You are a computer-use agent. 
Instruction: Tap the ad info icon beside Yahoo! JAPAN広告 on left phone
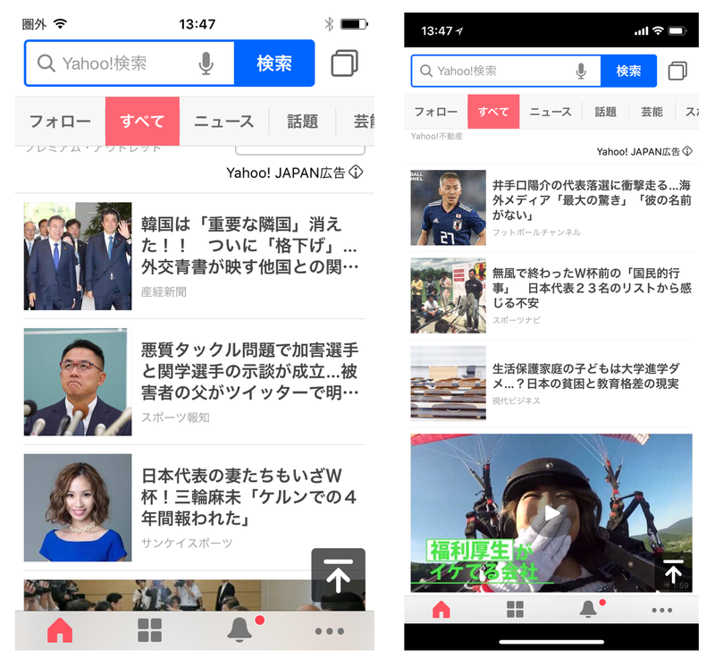point(356,173)
